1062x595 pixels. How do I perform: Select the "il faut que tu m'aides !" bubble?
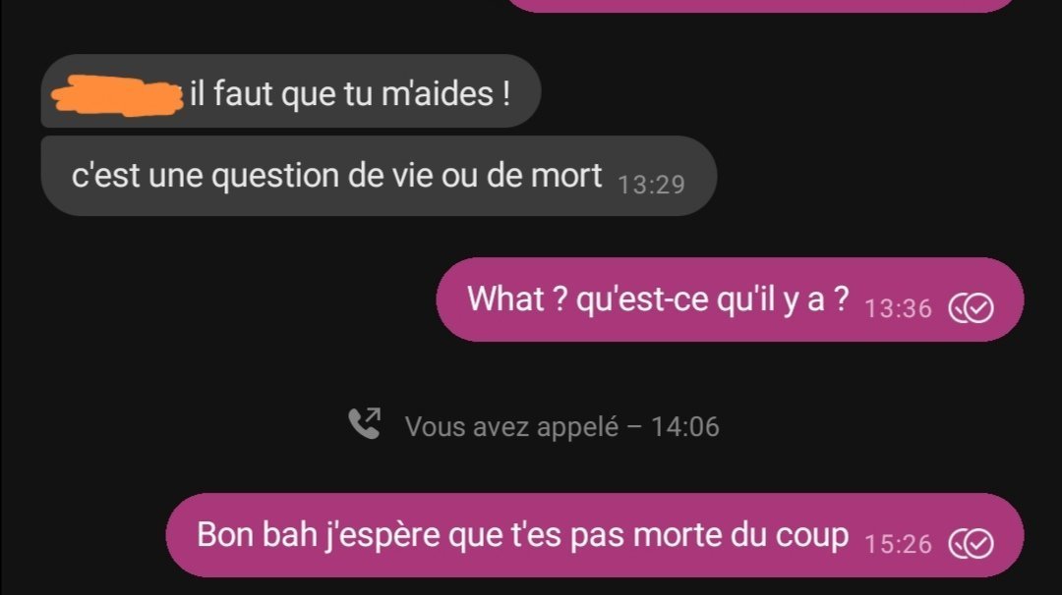click(x=290, y=91)
